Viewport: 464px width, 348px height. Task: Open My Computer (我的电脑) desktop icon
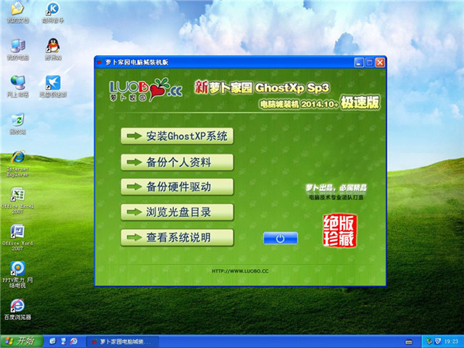point(17,49)
